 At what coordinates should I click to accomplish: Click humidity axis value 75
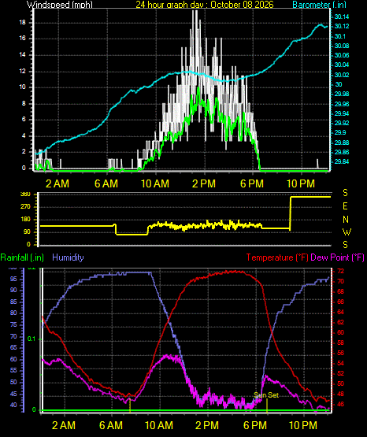tap(13, 324)
